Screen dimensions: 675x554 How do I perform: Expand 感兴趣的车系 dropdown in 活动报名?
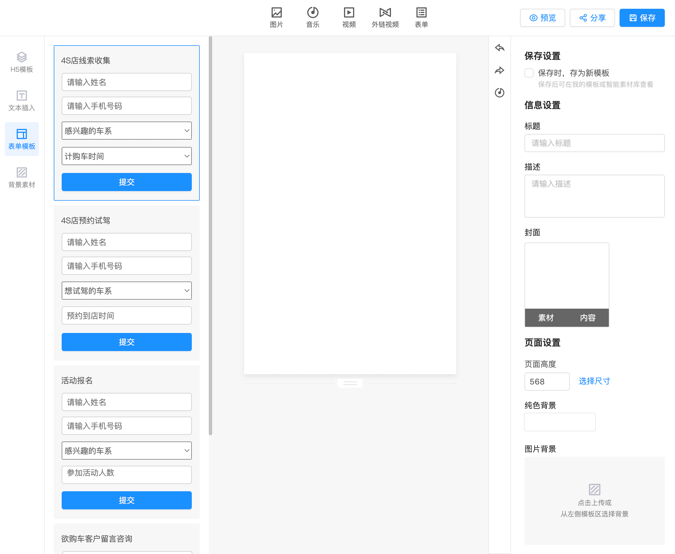[x=126, y=451]
